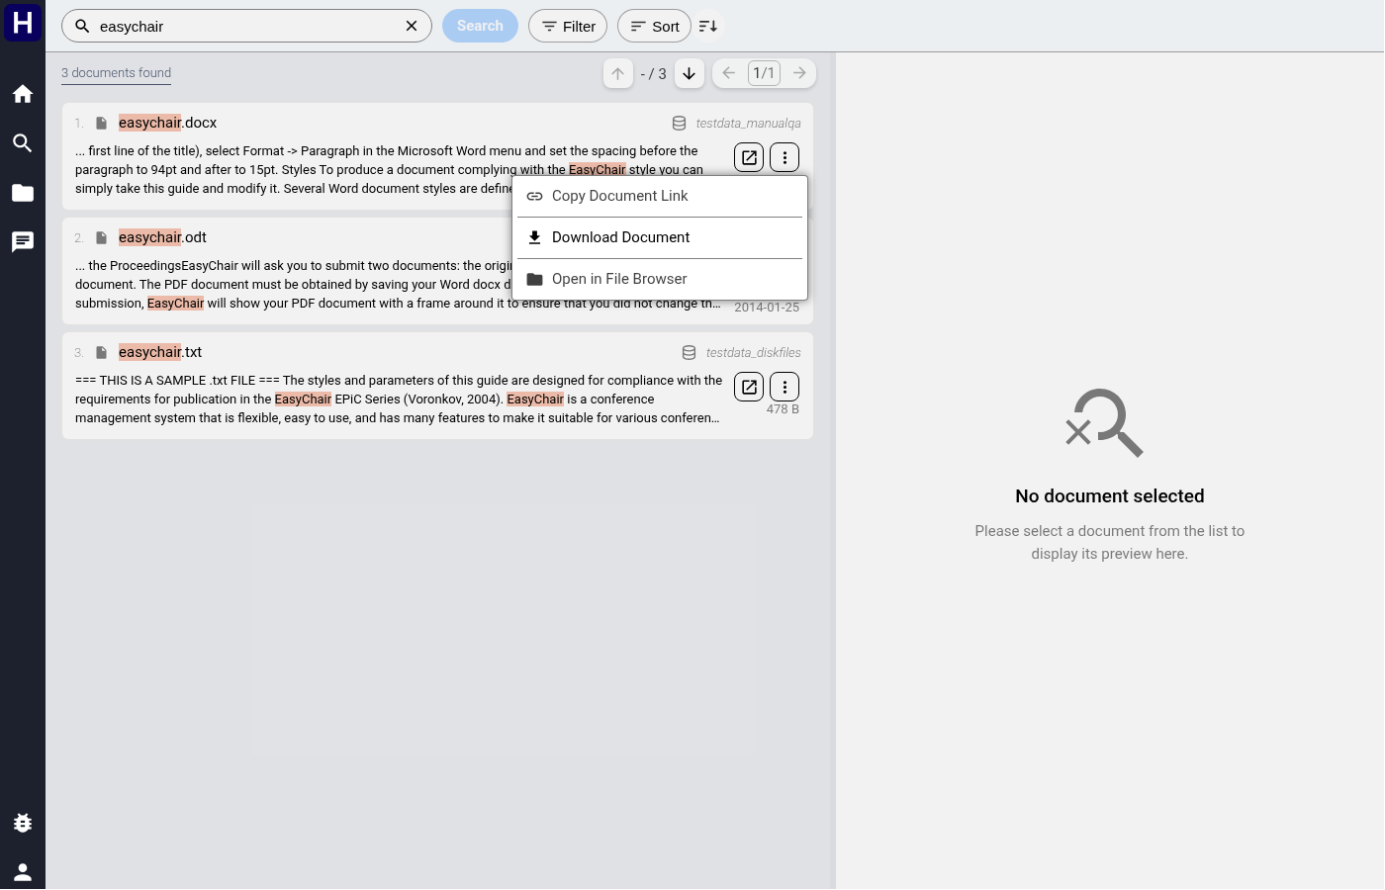1385x890 pixels.
Task: Open the chat page from sidebar
Action: click(23, 242)
